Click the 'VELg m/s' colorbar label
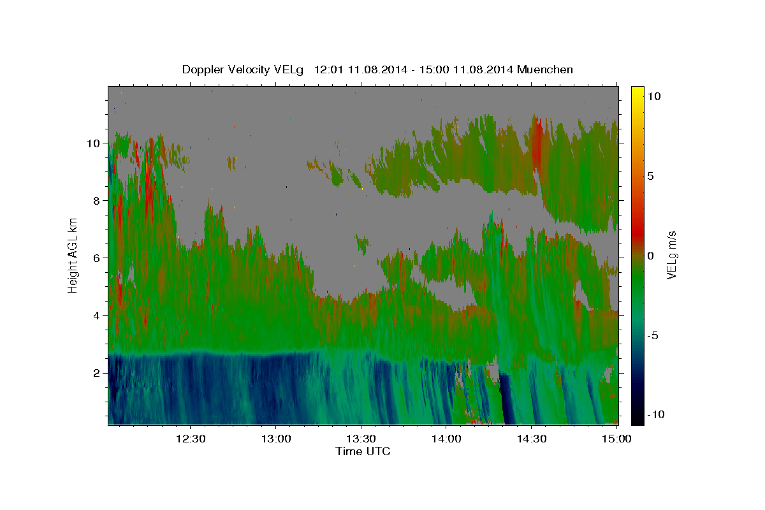765x510 pixels. [672, 255]
